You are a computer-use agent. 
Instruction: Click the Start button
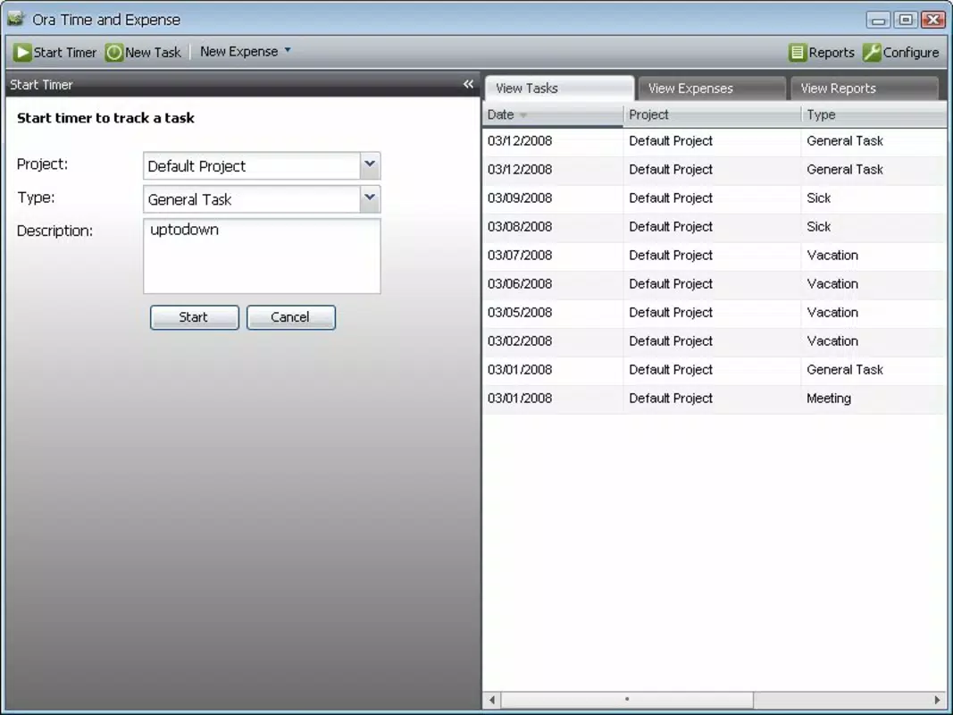pyautogui.click(x=194, y=317)
